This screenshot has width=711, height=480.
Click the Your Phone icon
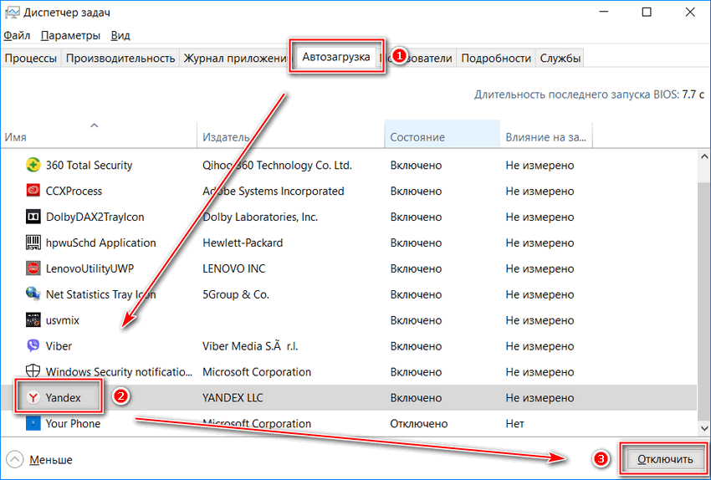click(33, 423)
